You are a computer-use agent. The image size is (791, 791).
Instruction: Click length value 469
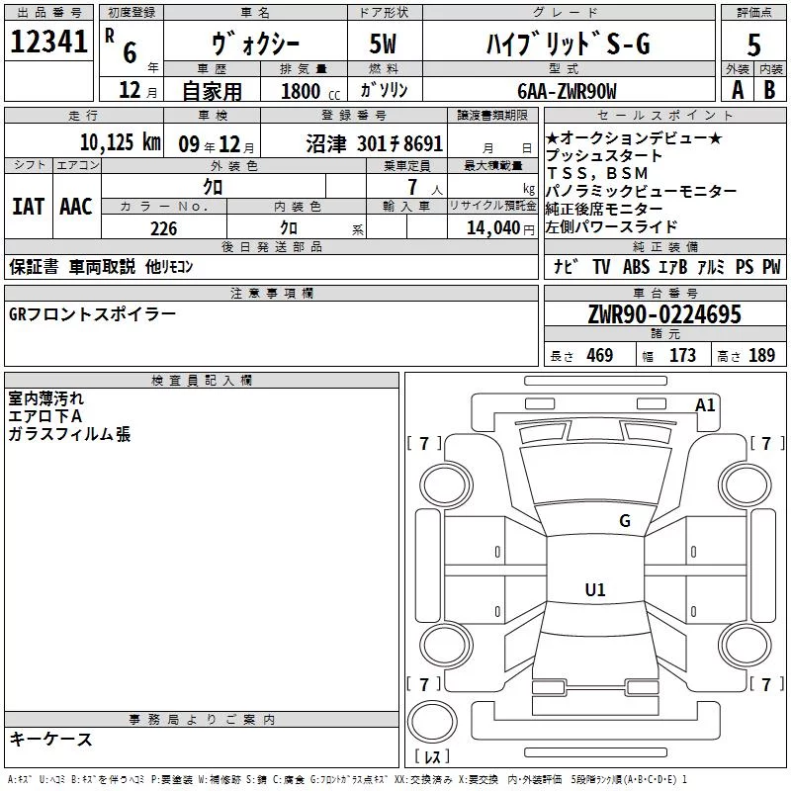point(600,355)
